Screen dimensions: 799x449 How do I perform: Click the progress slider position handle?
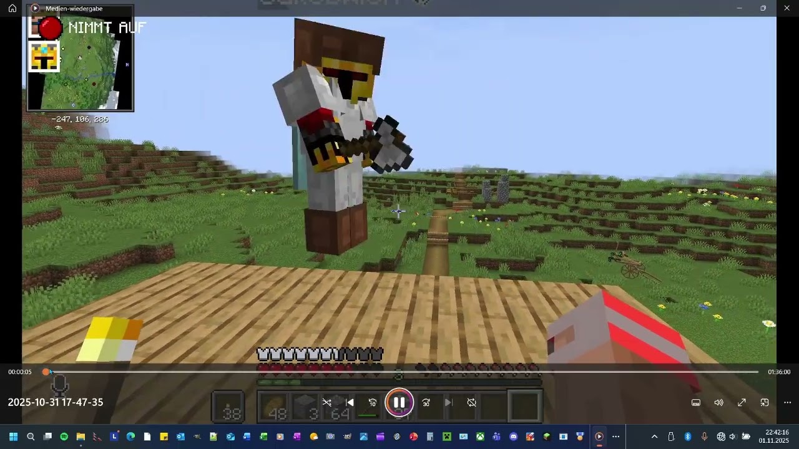pyautogui.click(x=46, y=372)
